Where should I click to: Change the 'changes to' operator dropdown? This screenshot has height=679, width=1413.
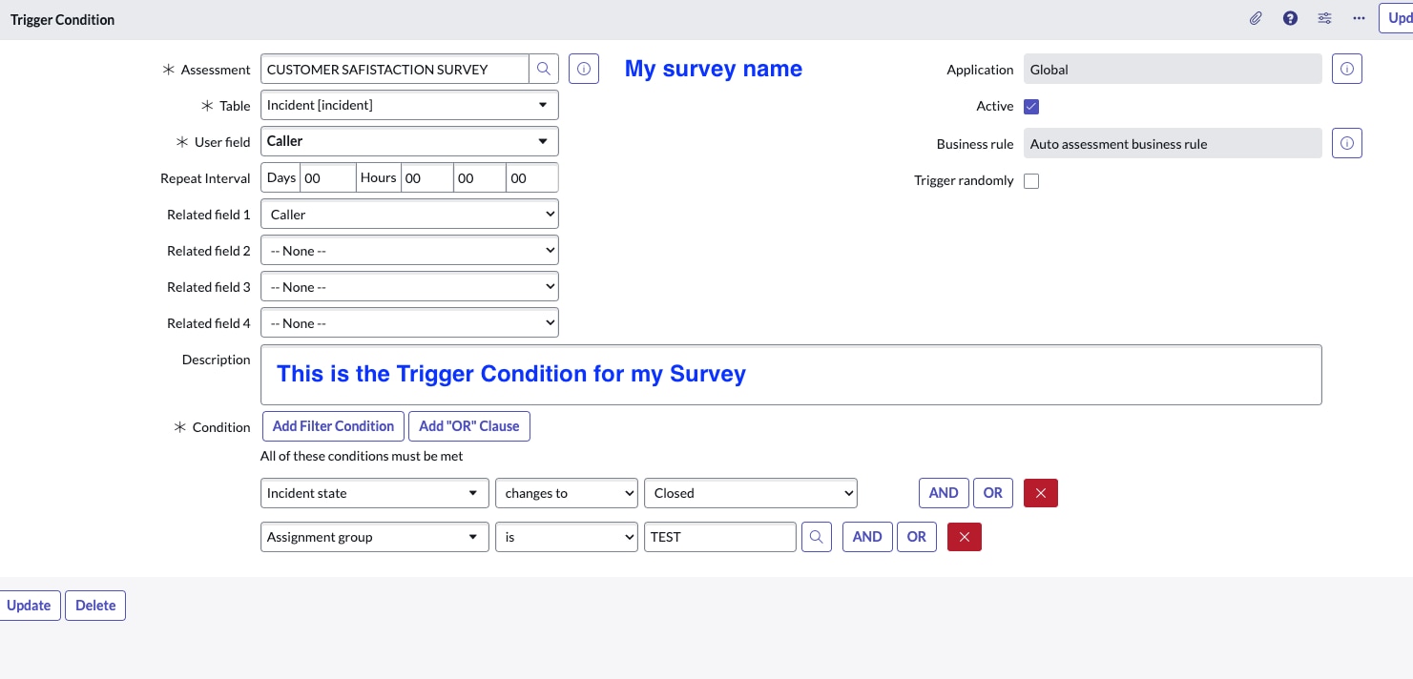pyautogui.click(x=566, y=493)
